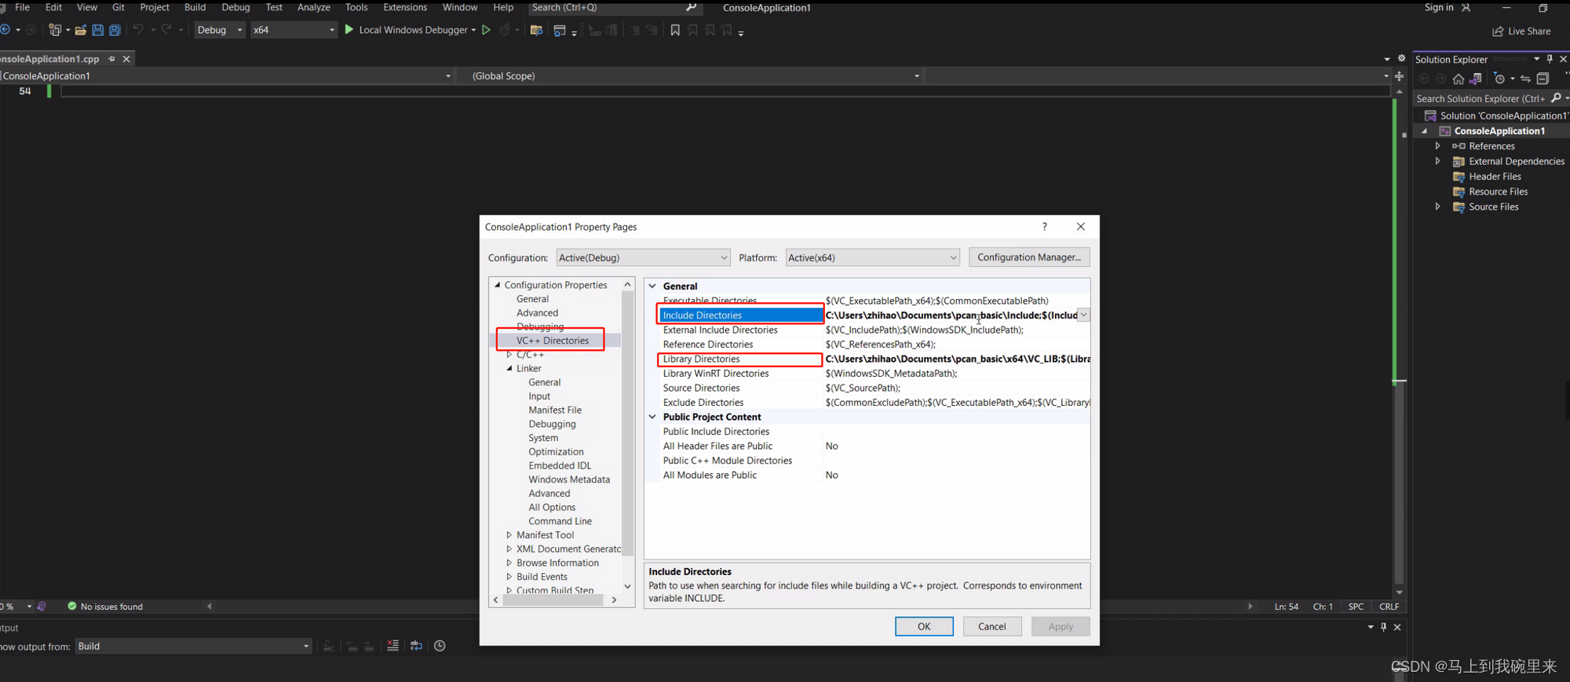Viewport: 1570px width, 682px height.
Task: Click the Live Share icon
Action: coord(1497,31)
